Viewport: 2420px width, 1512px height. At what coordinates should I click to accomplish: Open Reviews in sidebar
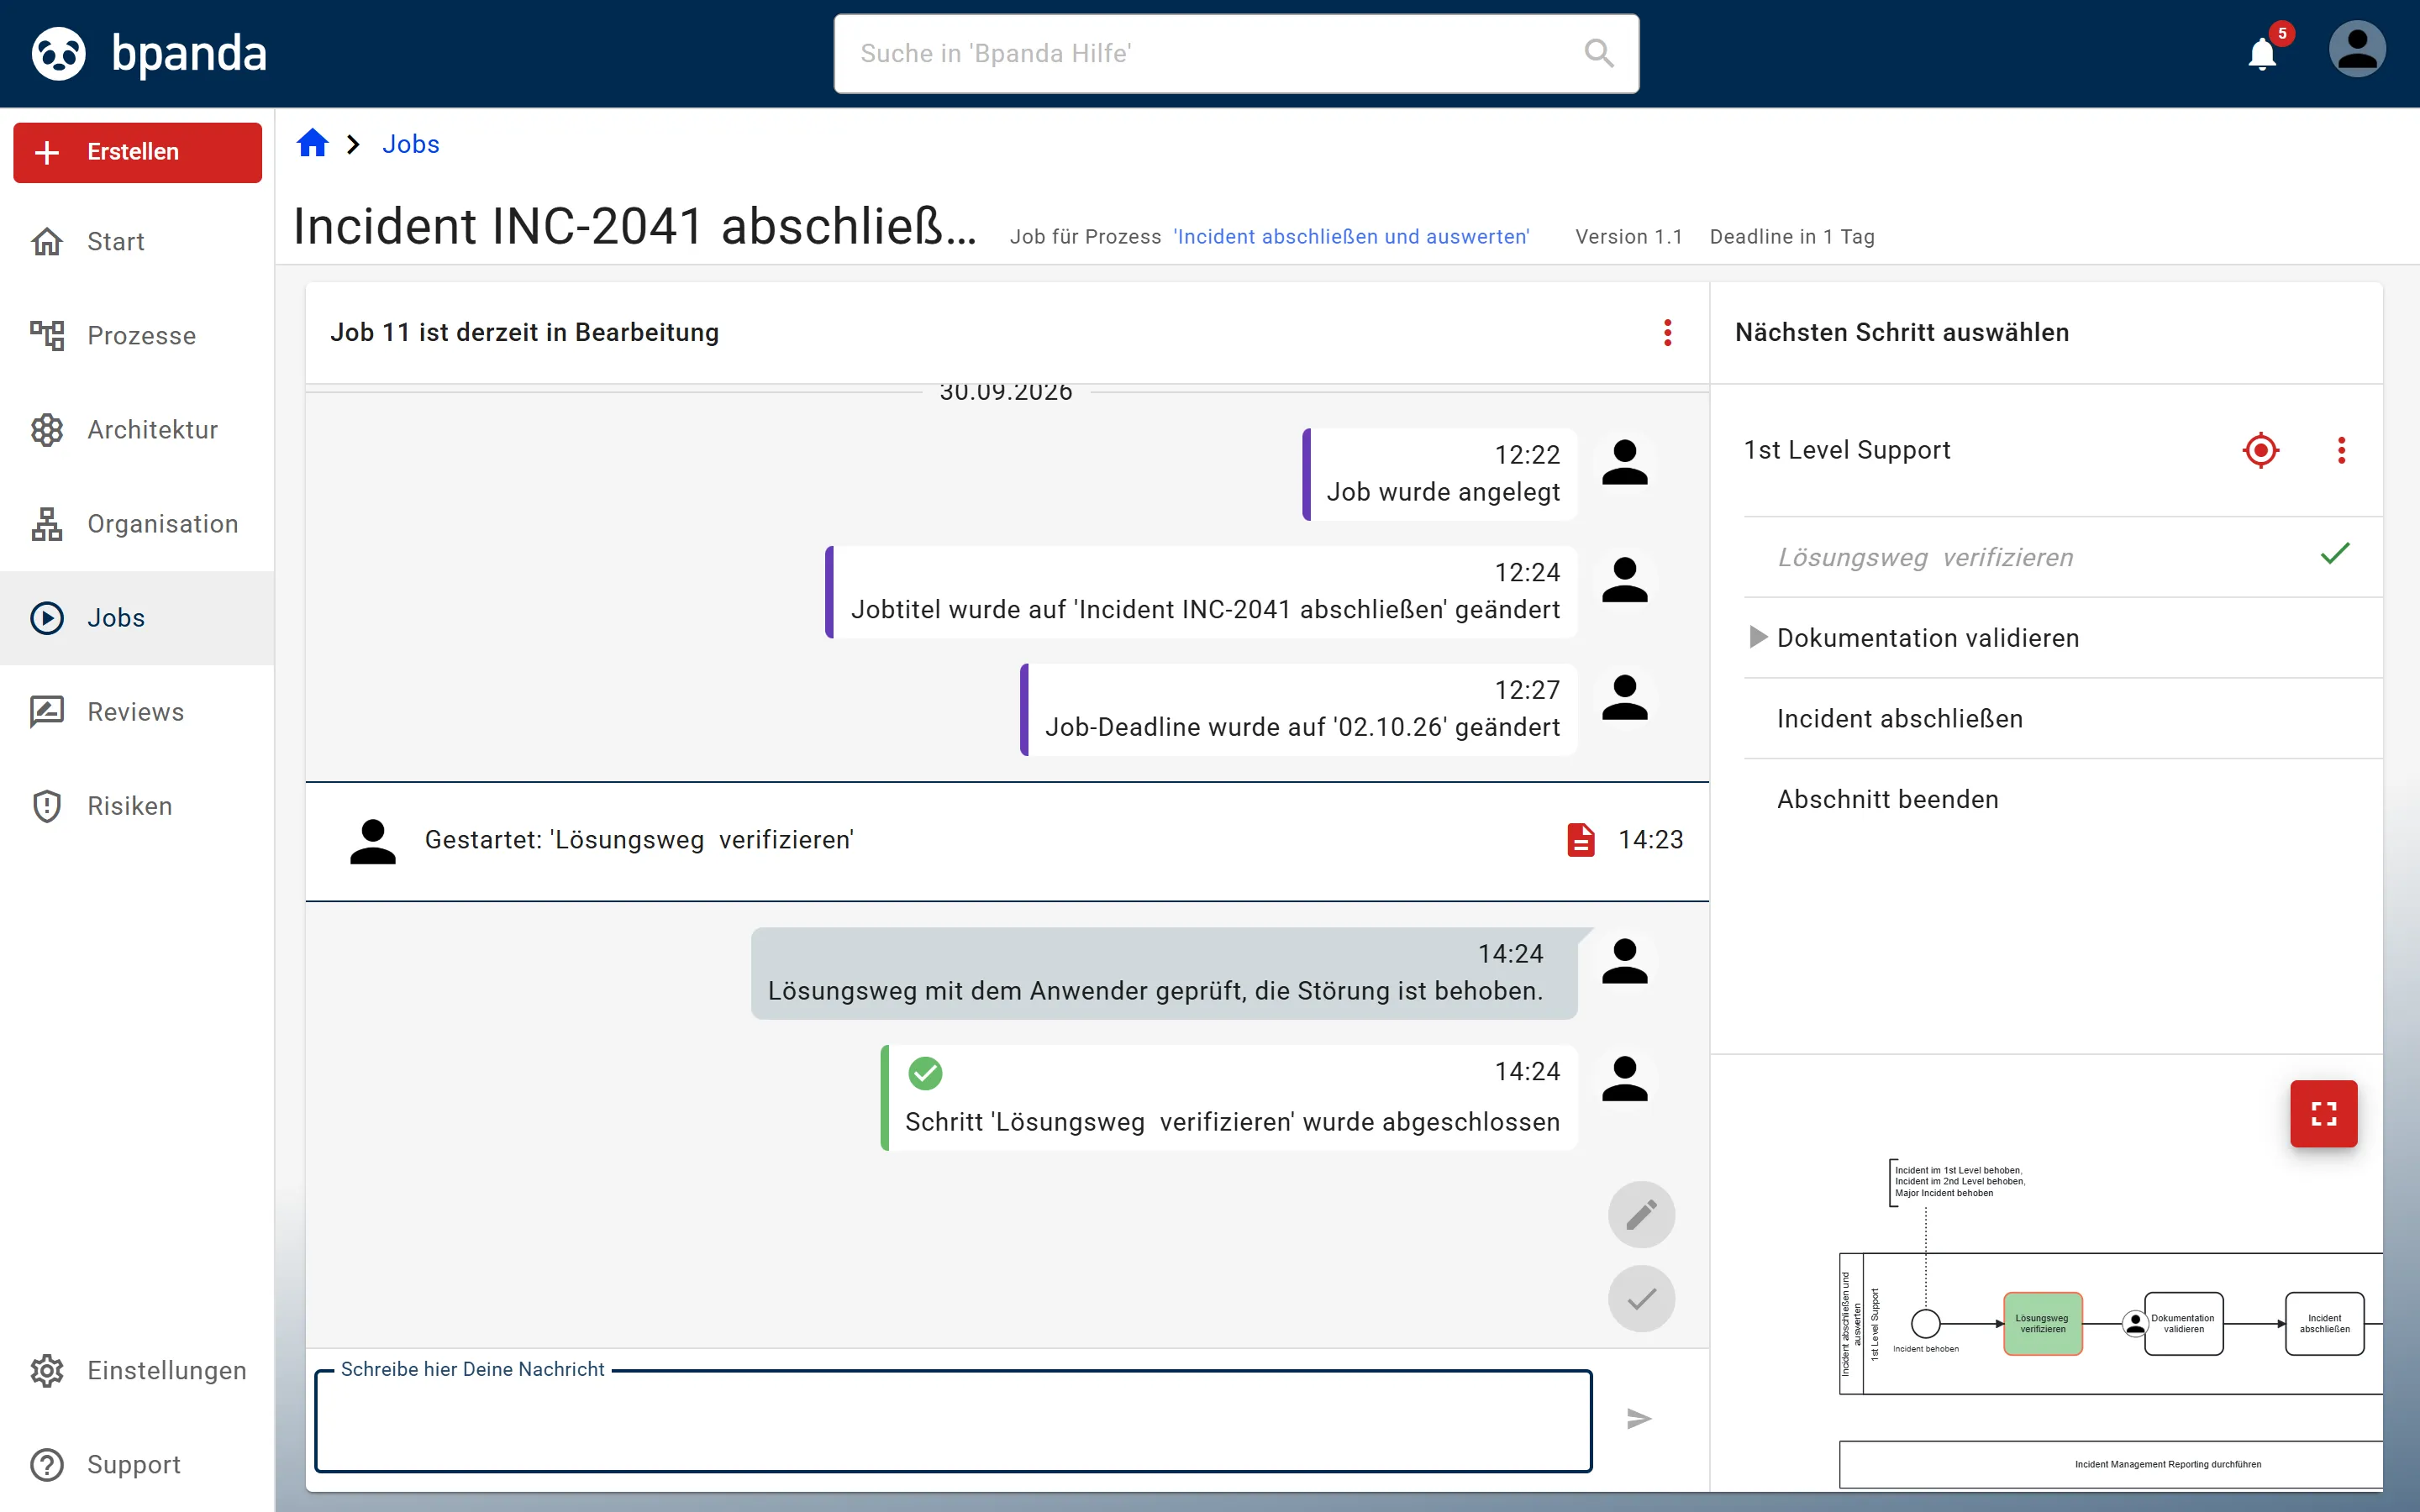coord(138,712)
